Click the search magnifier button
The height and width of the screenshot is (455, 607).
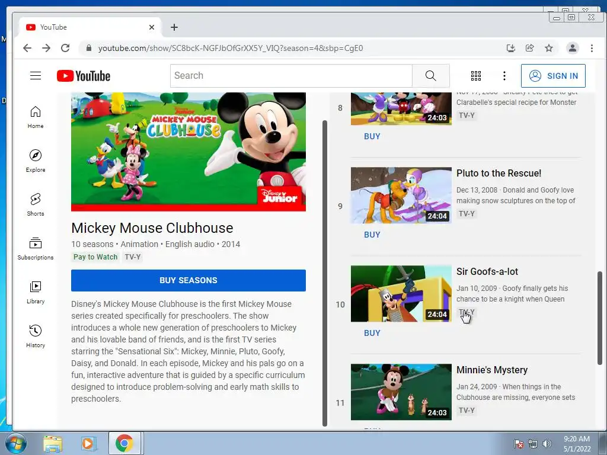pyautogui.click(x=431, y=76)
